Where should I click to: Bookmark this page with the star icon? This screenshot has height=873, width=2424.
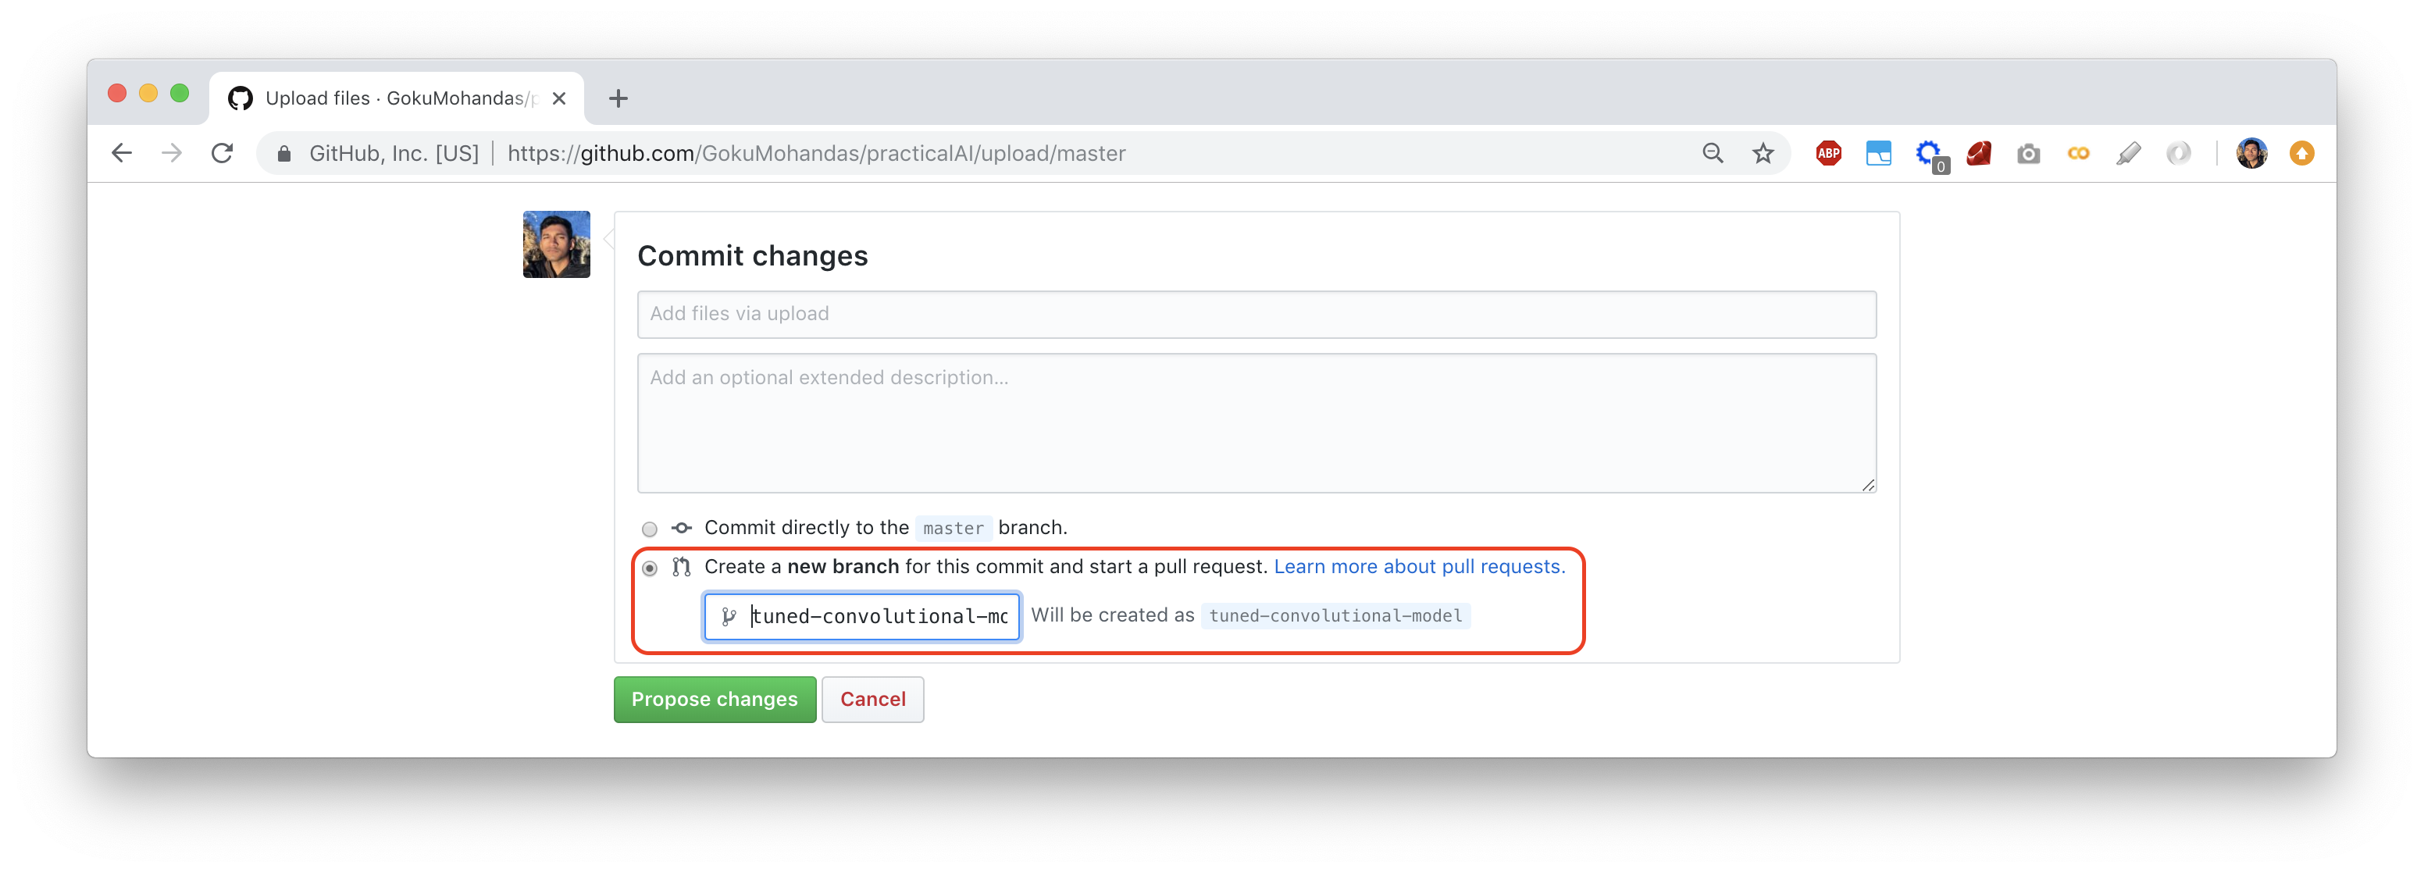(x=1763, y=153)
